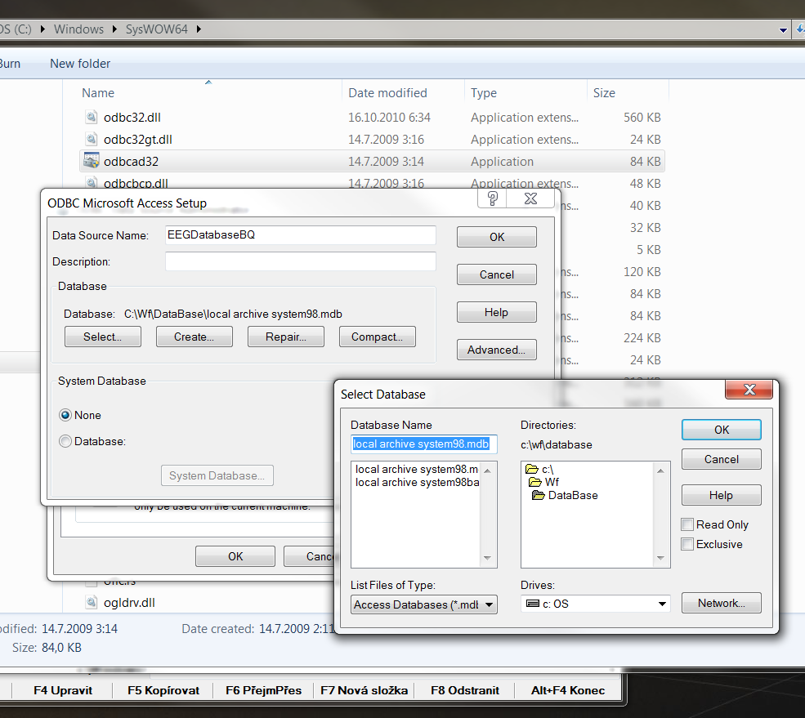The image size is (805, 718).
Task: Click F7 Nová složka function key button
Action: coord(364,690)
